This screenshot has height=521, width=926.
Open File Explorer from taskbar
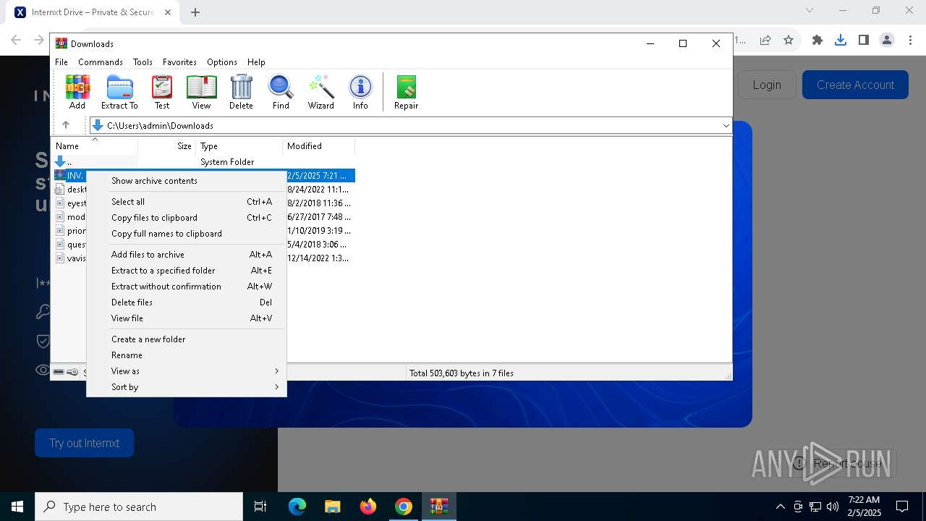coord(332,507)
